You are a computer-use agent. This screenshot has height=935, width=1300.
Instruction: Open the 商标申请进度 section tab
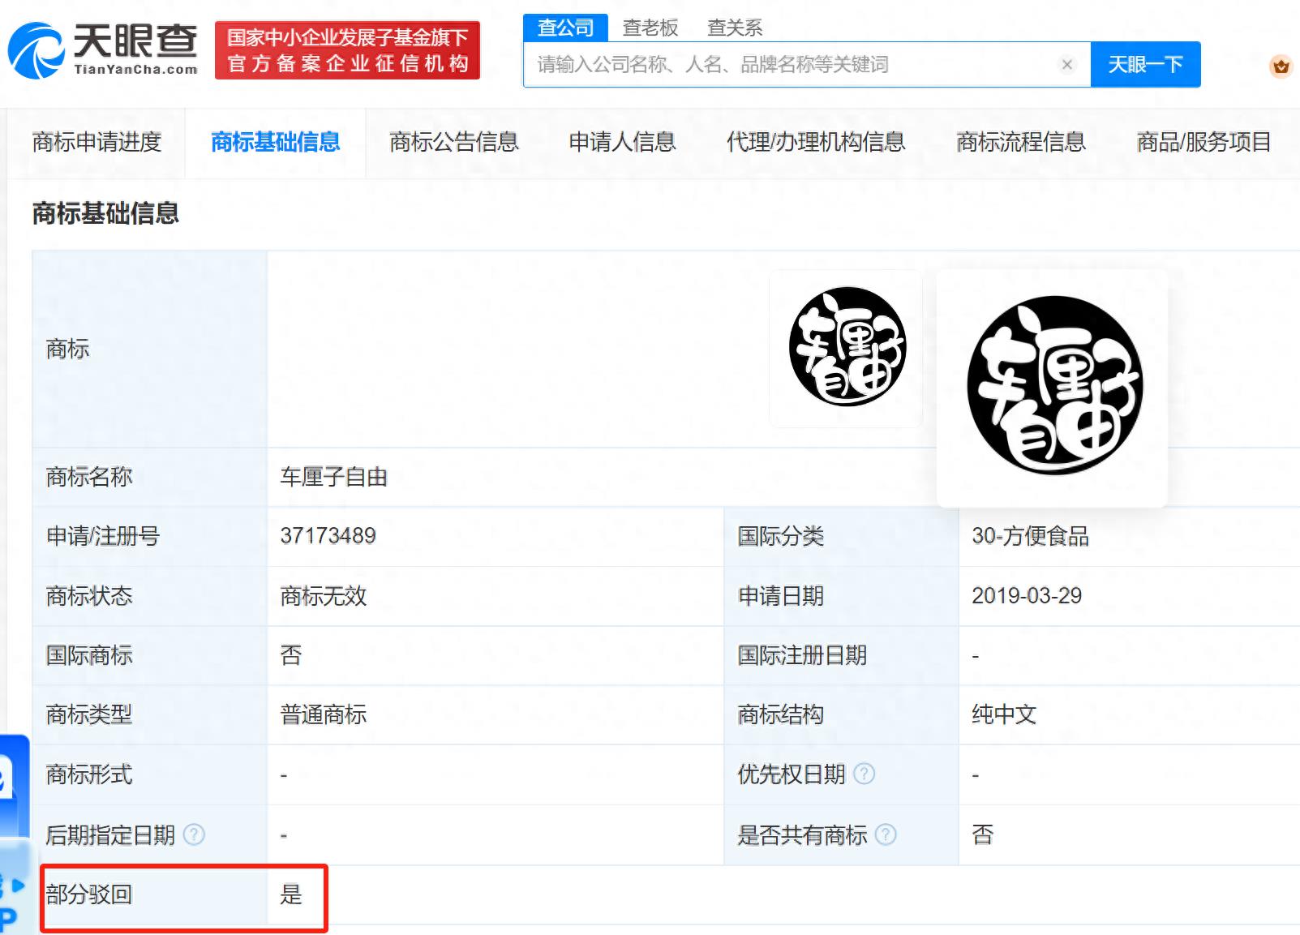97,143
